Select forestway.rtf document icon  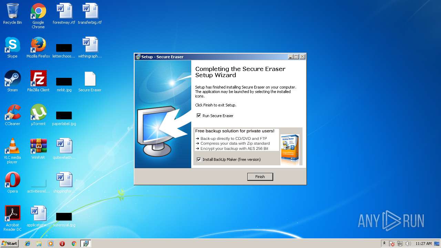coord(64,14)
